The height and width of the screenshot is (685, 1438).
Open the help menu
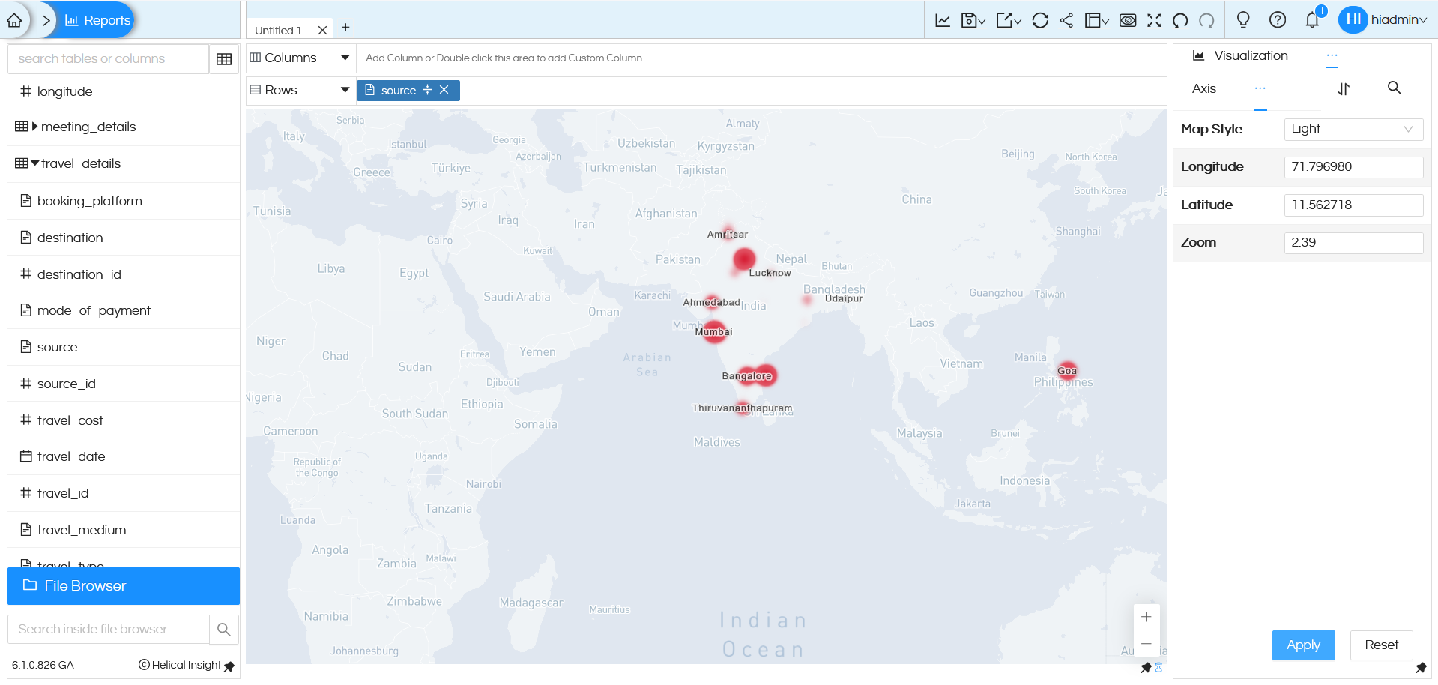tap(1277, 20)
